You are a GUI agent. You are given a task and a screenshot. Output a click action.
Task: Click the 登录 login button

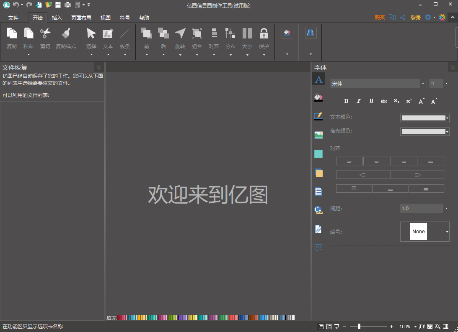point(415,18)
